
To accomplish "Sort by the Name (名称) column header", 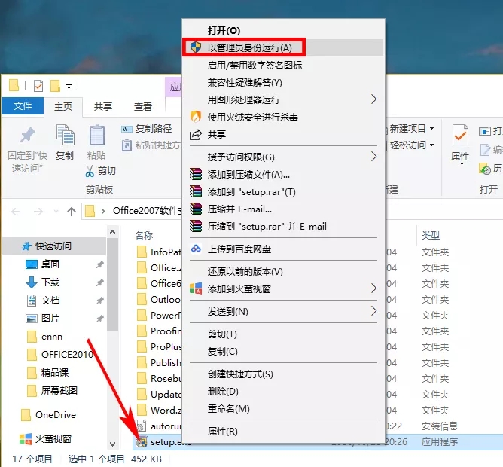I will [x=143, y=236].
